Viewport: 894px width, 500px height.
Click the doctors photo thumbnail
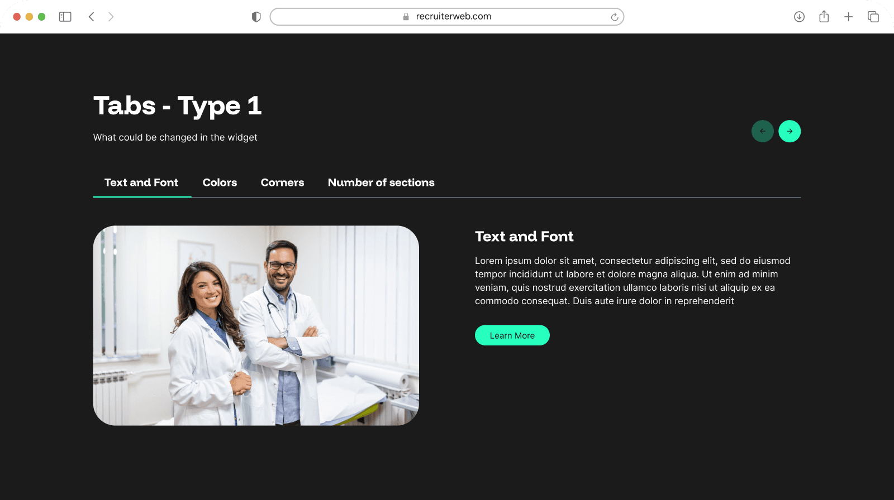click(x=256, y=325)
